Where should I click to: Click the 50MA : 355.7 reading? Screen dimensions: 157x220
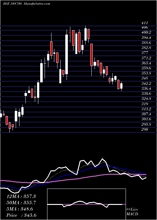tap(21, 203)
